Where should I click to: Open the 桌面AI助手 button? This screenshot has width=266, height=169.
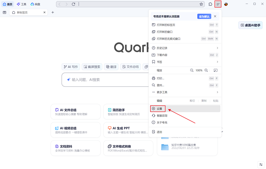pos(250,25)
